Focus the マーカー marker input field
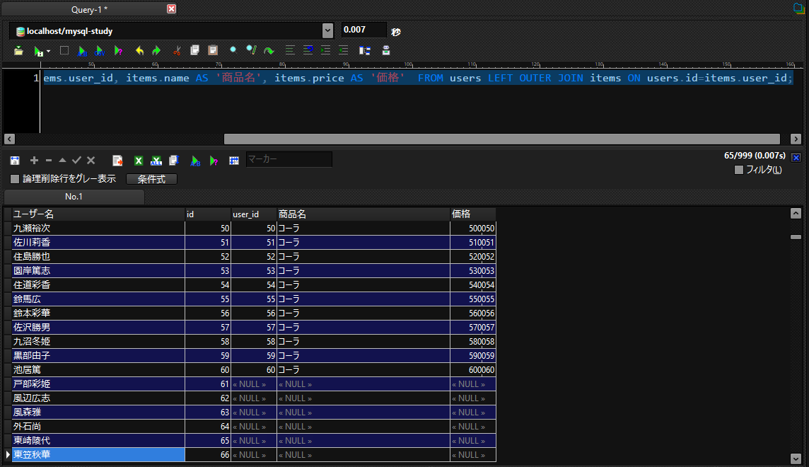Screen dimensions: 809x467 point(289,159)
